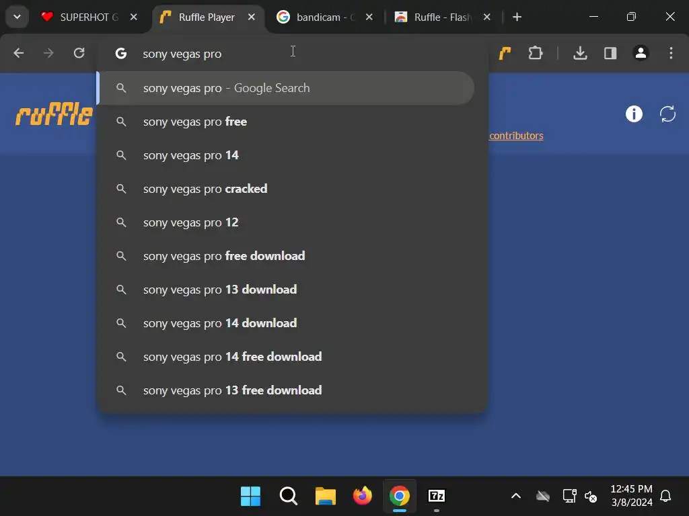This screenshot has height=516, width=689.
Task: Close the Ruffle - Flash tab
Action: click(x=487, y=17)
